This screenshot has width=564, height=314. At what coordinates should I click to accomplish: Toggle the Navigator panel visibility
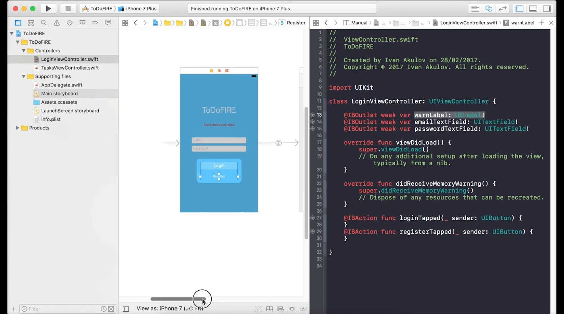point(519,8)
